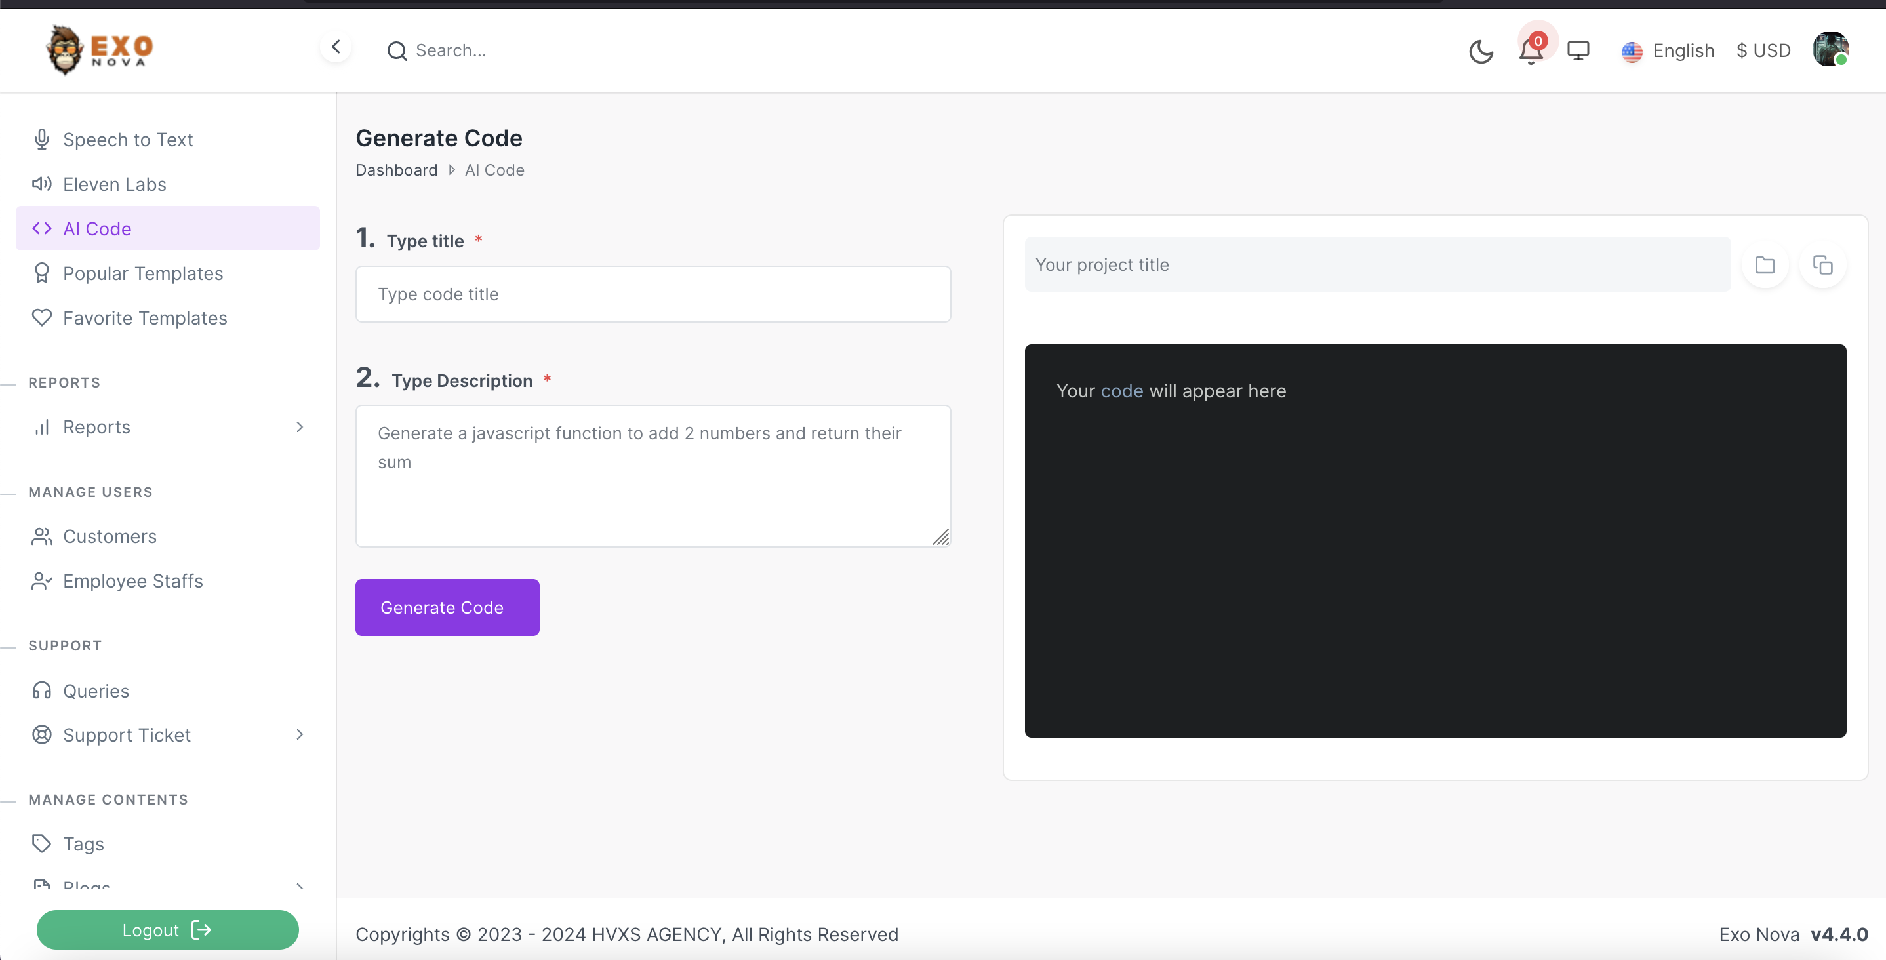Copy generated code with the copy icon
Viewport: 1886px width, 960px height.
1822,265
